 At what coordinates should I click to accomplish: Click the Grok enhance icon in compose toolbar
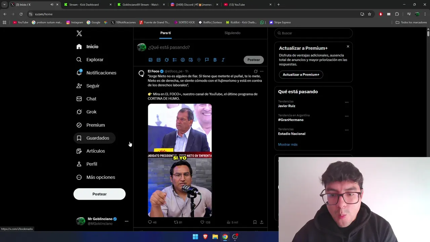(167, 60)
